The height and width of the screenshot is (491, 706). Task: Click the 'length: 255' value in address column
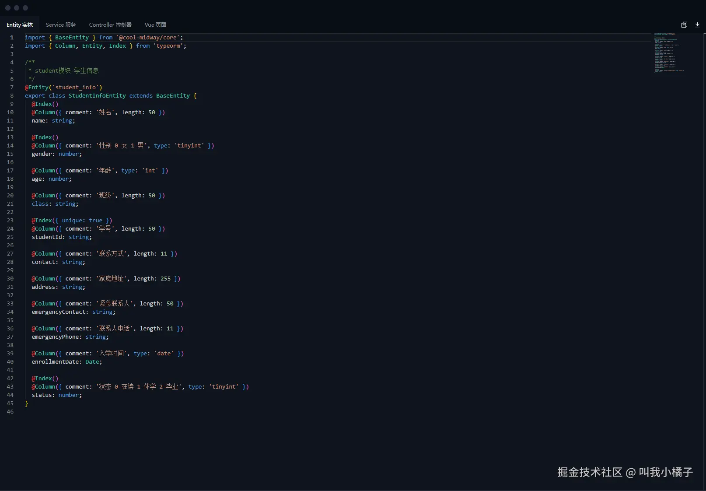tap(152, 279)
